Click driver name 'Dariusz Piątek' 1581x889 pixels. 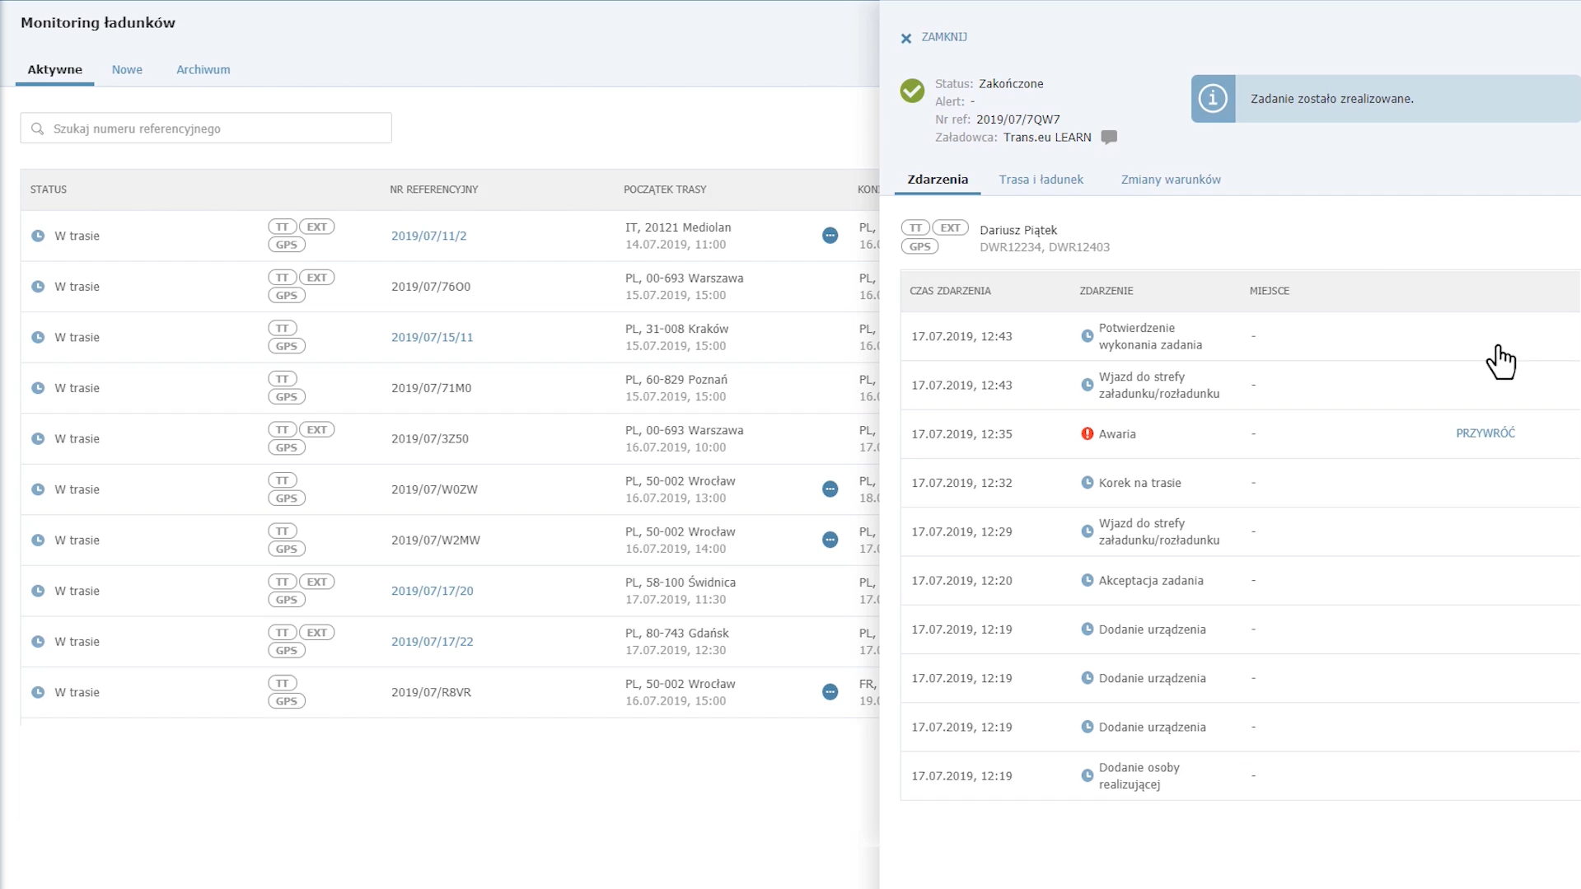[1017, 230]
